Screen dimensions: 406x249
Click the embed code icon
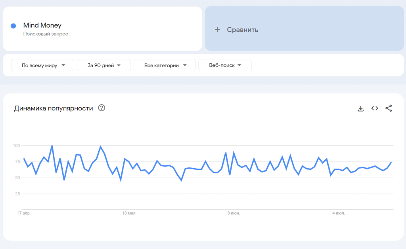tap(375, 108)
